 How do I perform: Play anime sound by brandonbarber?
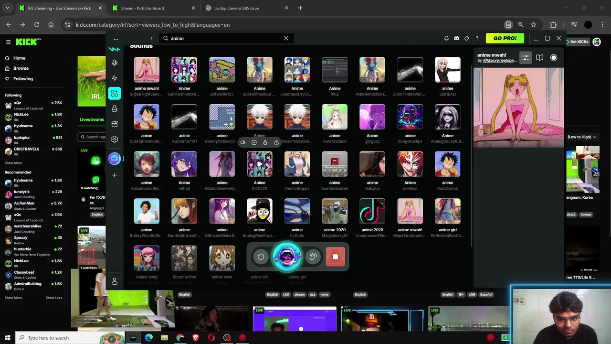coord(335,164)
